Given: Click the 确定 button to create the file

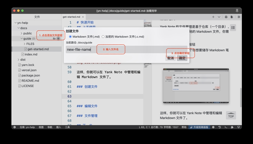Looking at the screenshot, I should click(182, 58).
